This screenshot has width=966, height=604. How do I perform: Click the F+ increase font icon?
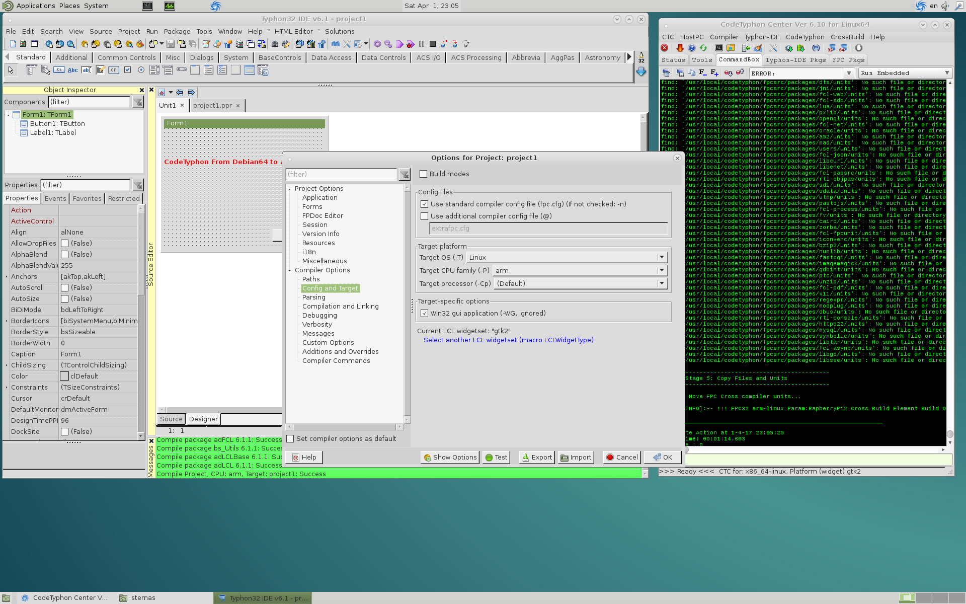[x=714, y=72]
